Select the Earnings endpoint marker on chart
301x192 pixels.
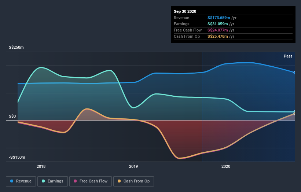294,112
